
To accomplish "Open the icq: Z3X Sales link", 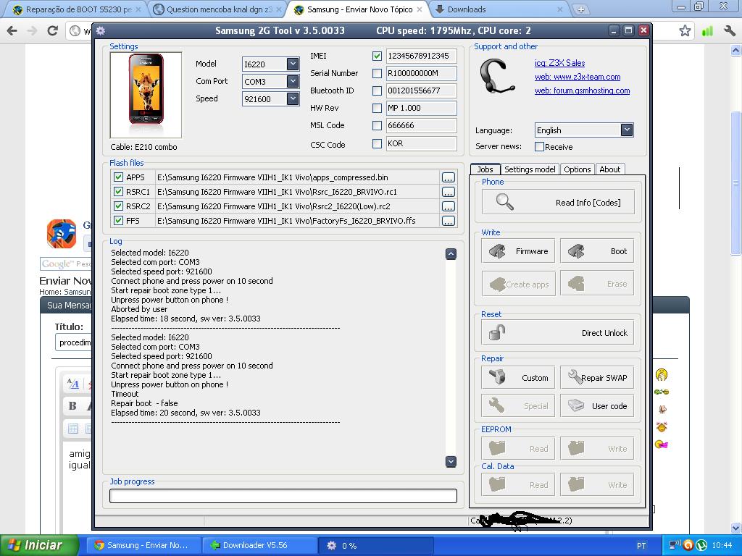I will pyautogui.click(x=560, y=63).
